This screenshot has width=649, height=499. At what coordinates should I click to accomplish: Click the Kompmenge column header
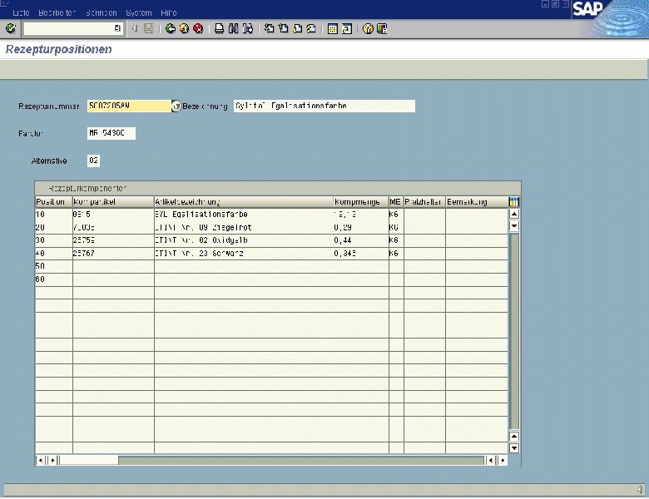[361, 202]
